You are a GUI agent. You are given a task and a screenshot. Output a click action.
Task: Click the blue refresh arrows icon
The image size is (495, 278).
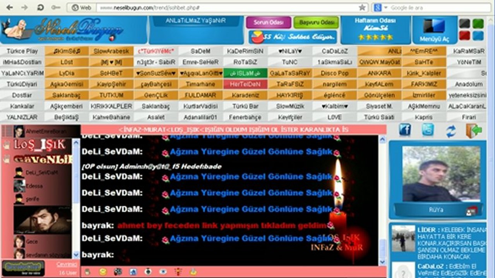coord(450,131)
